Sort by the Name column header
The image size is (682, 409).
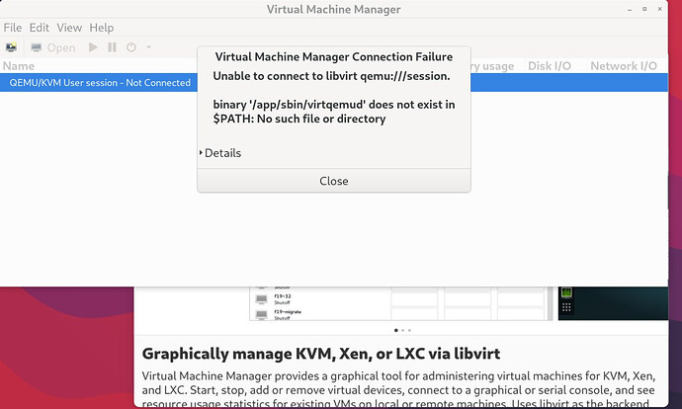click(18, 66)
